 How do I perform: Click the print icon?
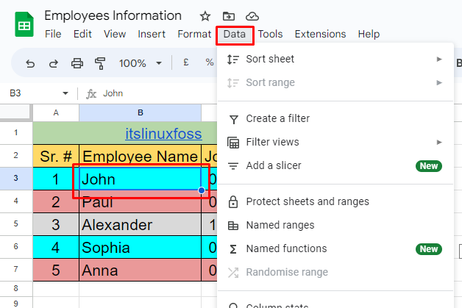(77, 63)
